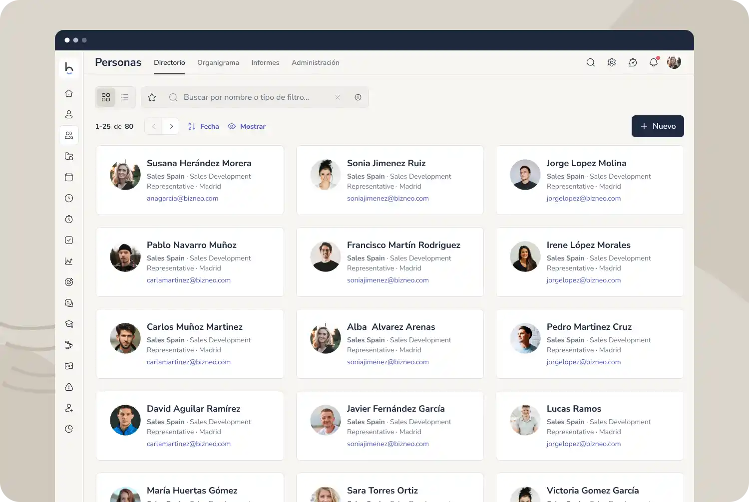This screenshot has width=749, height=502.
Task: Click the clock icon in sidebar
Action: (x=69, y=198)
